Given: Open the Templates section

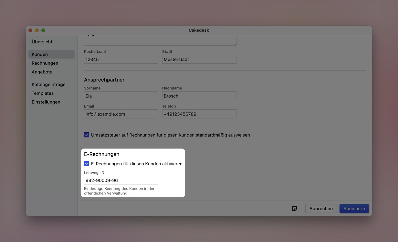Looking at the screenshot, I should point(42,93).
